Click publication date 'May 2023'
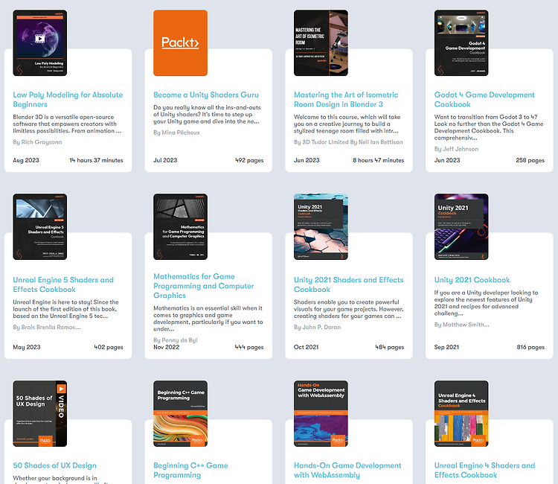 tap(27, 347)
